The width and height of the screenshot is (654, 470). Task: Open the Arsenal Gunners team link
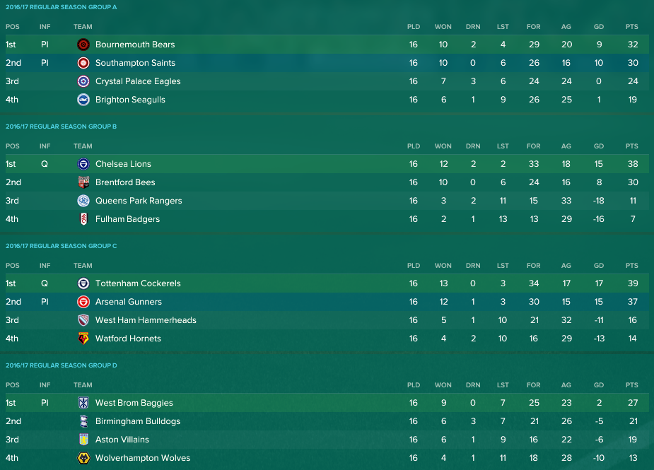click(x=129, y=302)
